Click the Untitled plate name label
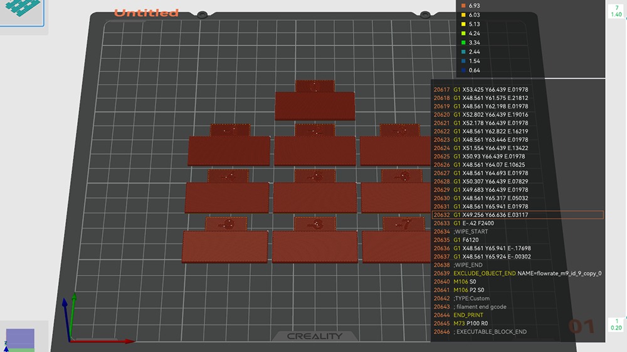The image size is (627, 352). pos(146,13)
